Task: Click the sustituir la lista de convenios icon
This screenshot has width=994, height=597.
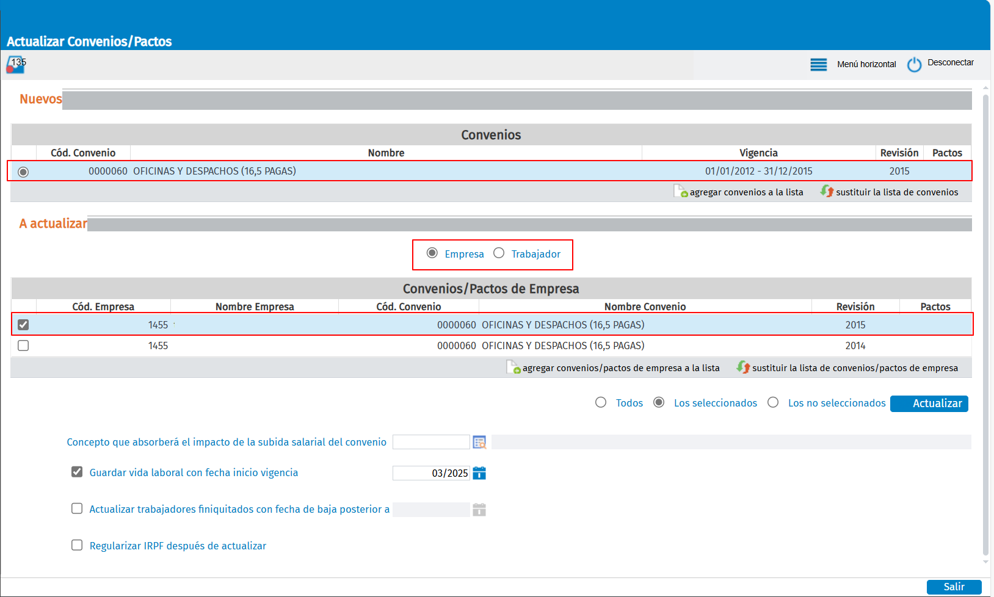Action: pyautogui.click(x=827, y=192)
